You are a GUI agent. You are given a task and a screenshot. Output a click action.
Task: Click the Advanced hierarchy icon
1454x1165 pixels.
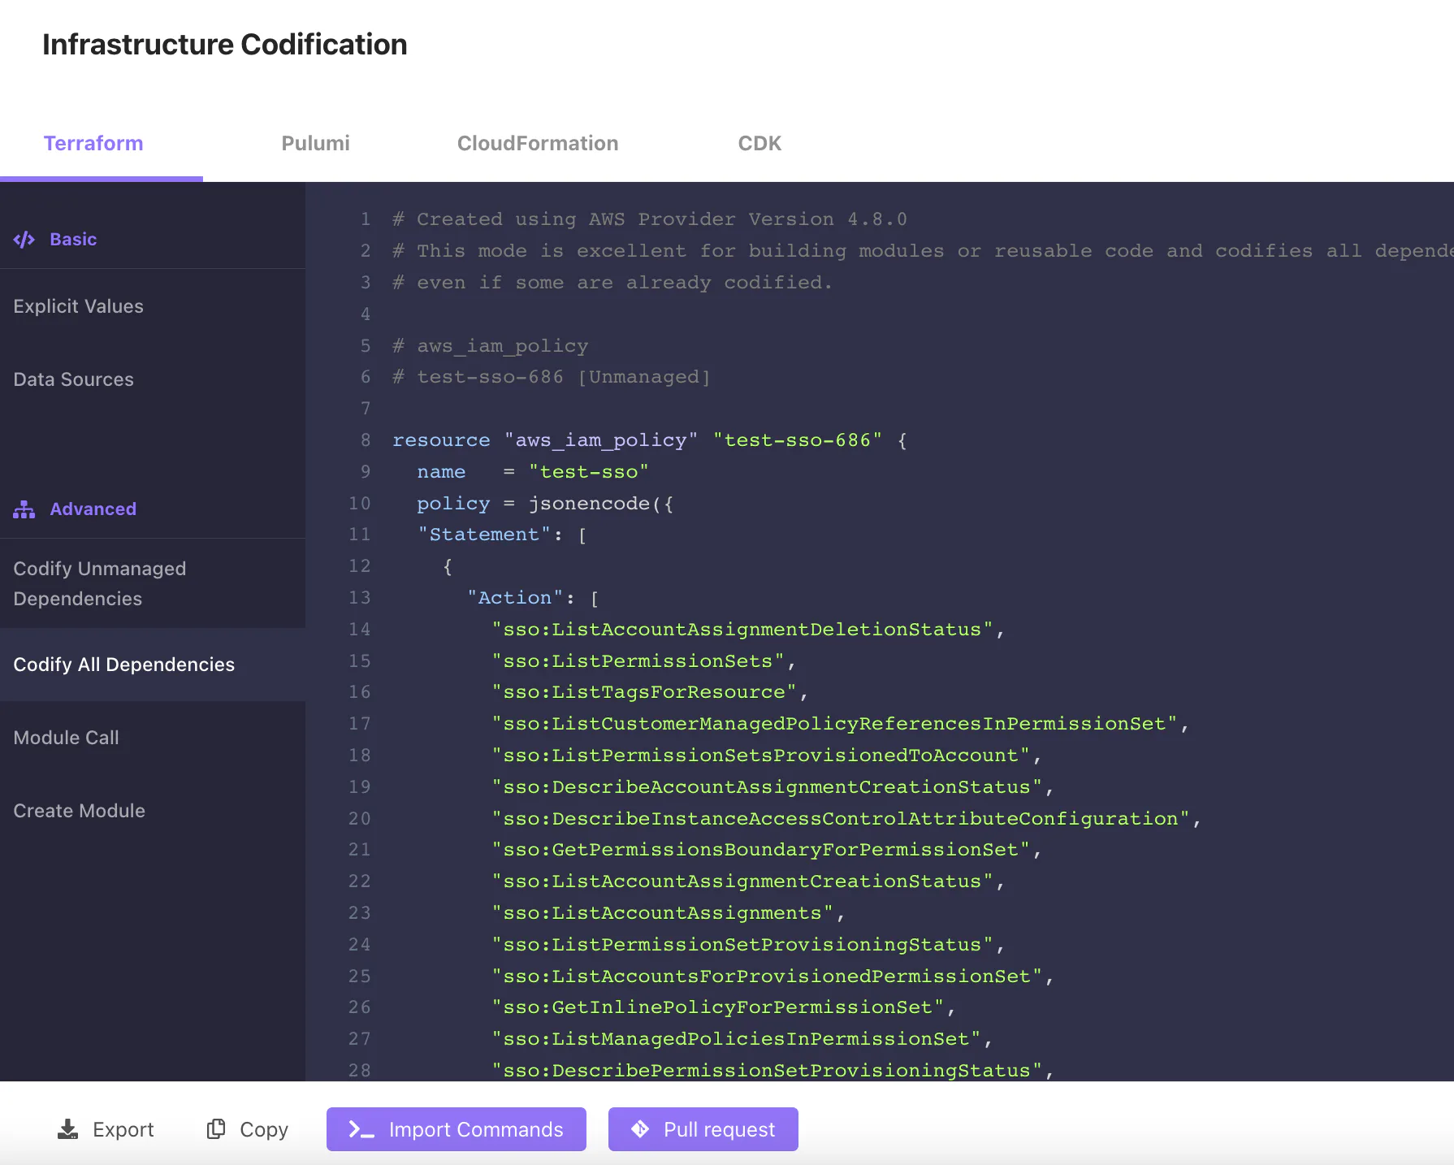point(24,509)
